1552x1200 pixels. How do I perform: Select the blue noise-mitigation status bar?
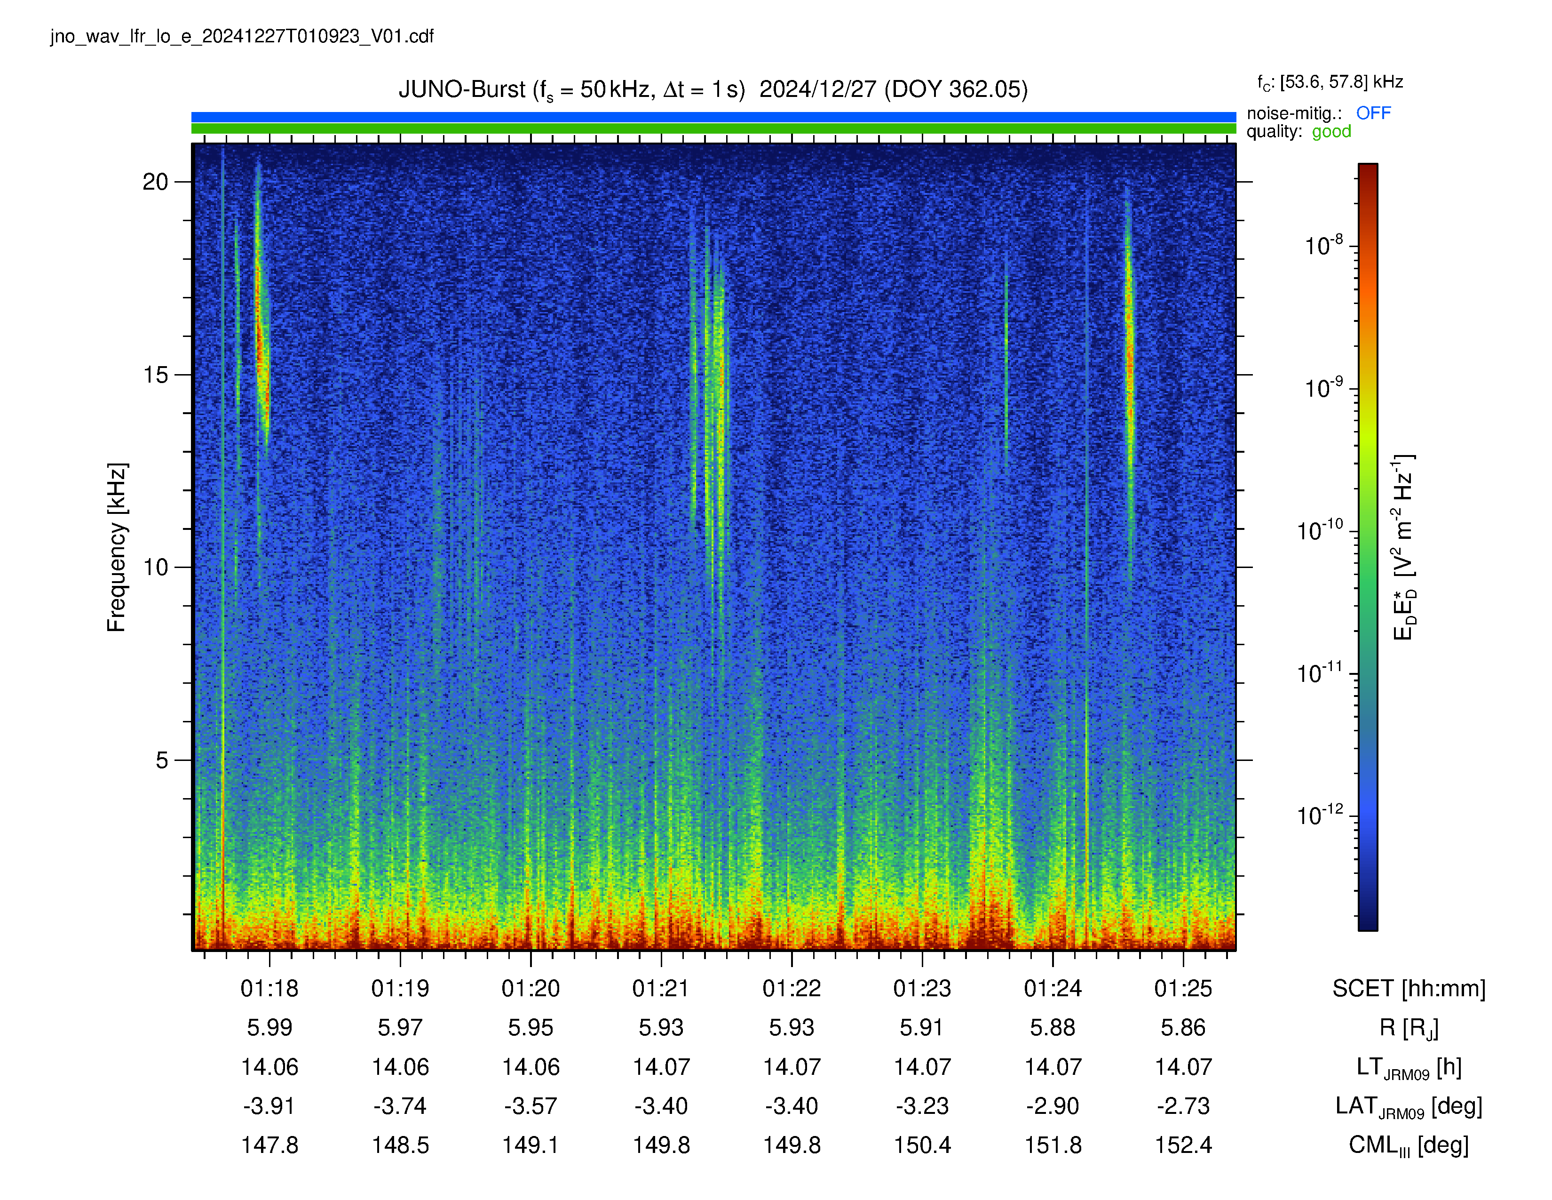coord(713,117)
